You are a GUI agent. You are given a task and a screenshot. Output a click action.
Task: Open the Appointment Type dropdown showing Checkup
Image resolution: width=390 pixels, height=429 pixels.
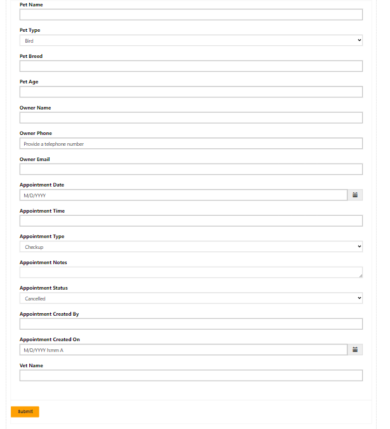coord(191,246)
